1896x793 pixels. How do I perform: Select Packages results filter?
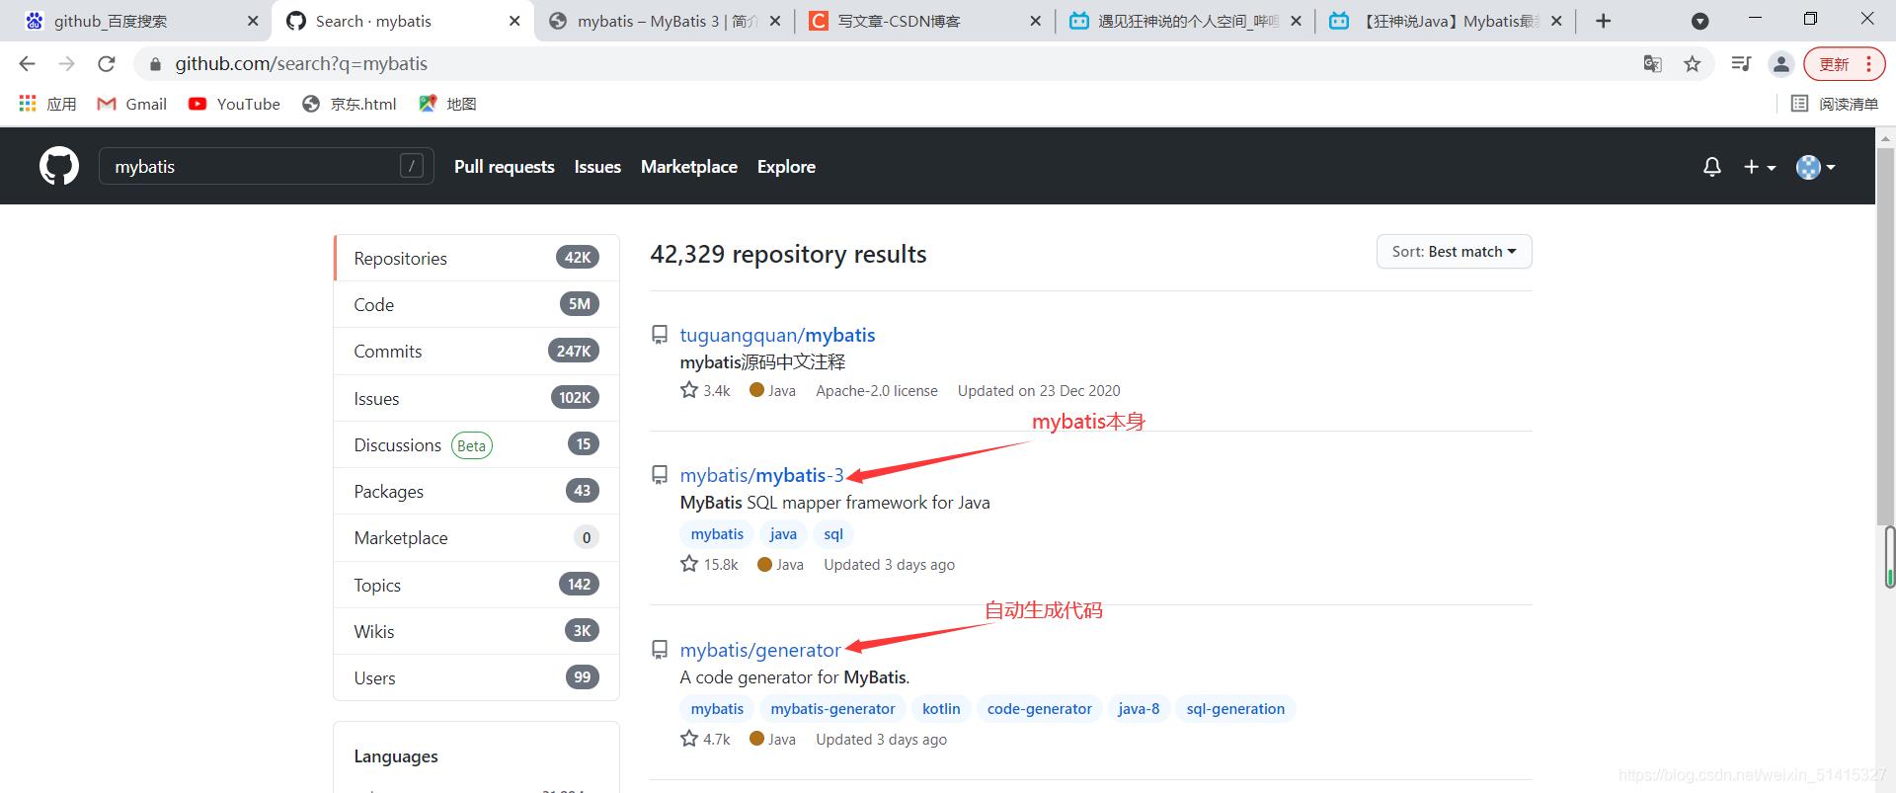[x=477, y=491]
